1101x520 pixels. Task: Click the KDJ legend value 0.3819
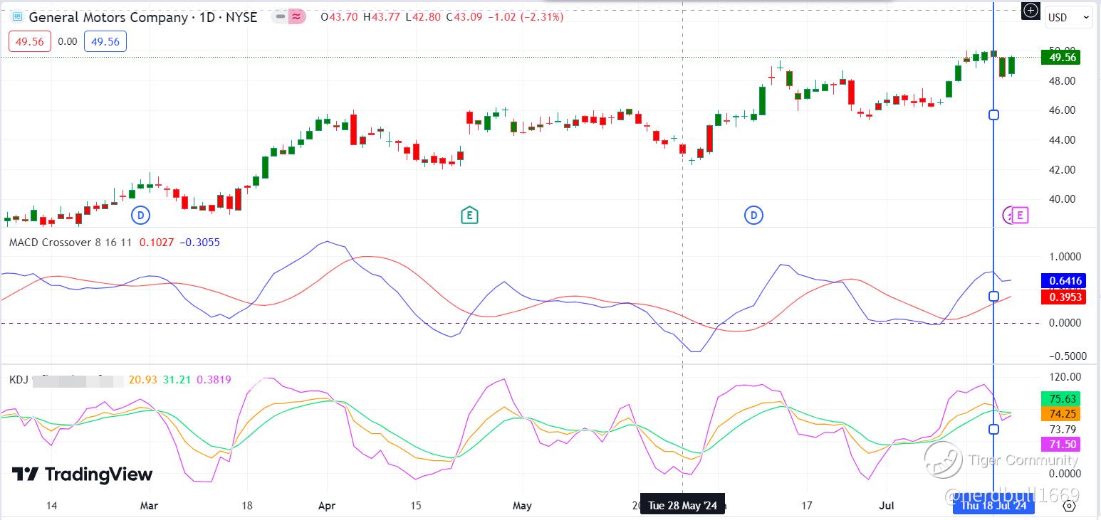pyautogui.click(x=214, y=380)
